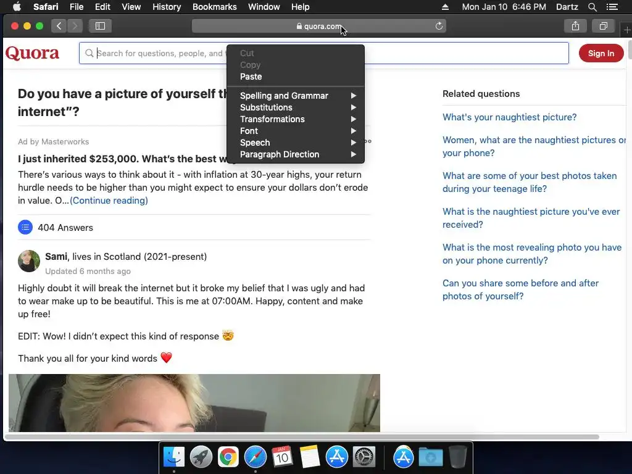632x474 pixels.
Task: Open Finder from the dock
Action: click(173, 457)
